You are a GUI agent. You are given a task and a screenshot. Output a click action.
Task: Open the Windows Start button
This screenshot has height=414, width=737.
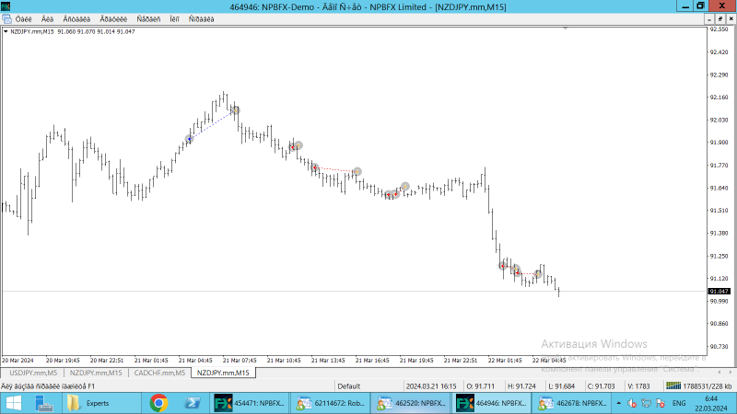[x=14, y=403]
